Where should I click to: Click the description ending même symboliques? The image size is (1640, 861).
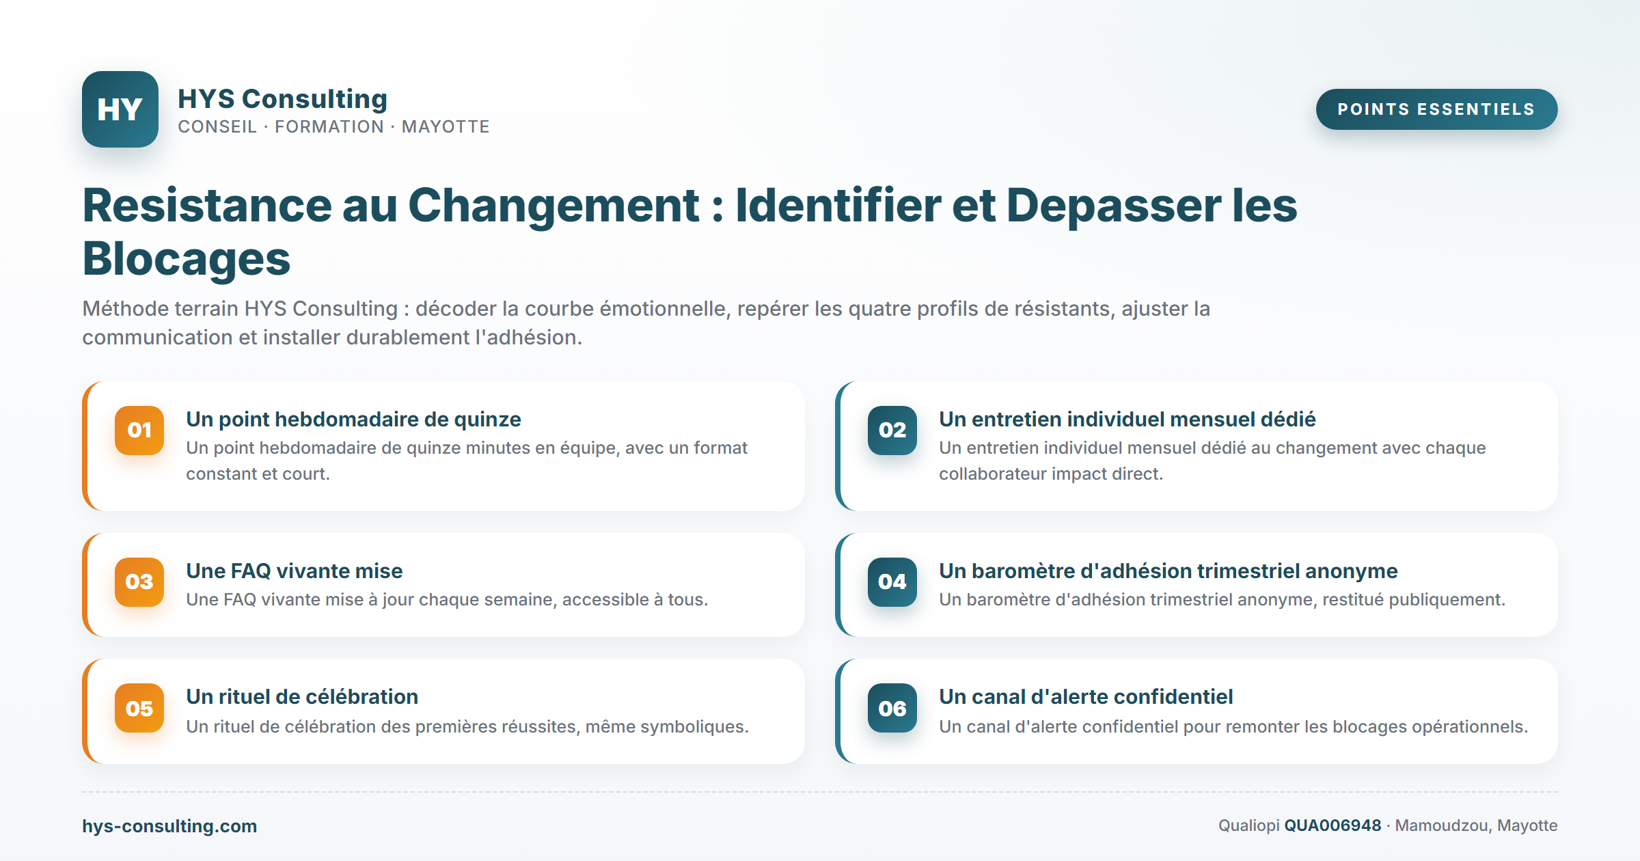467,726
